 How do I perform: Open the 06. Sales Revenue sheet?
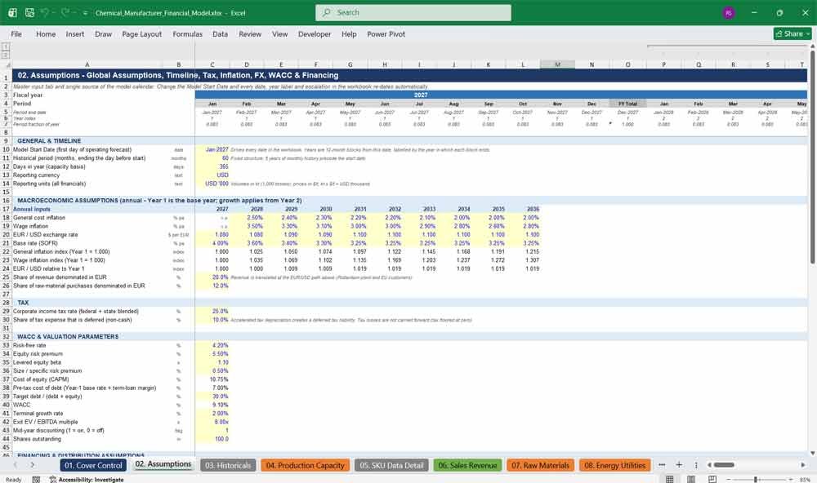pos(467,465)
